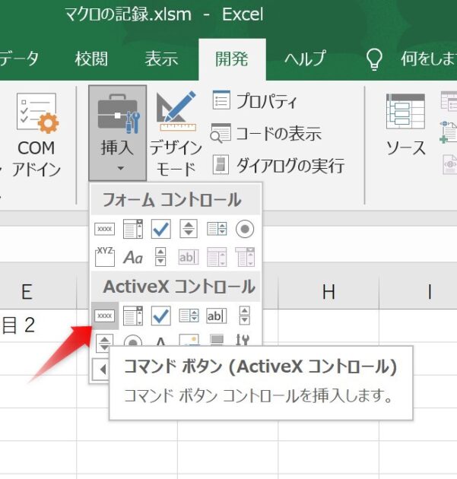Insert Form Control List Box
Screen dimensions: 457x479
pos(217,229)
